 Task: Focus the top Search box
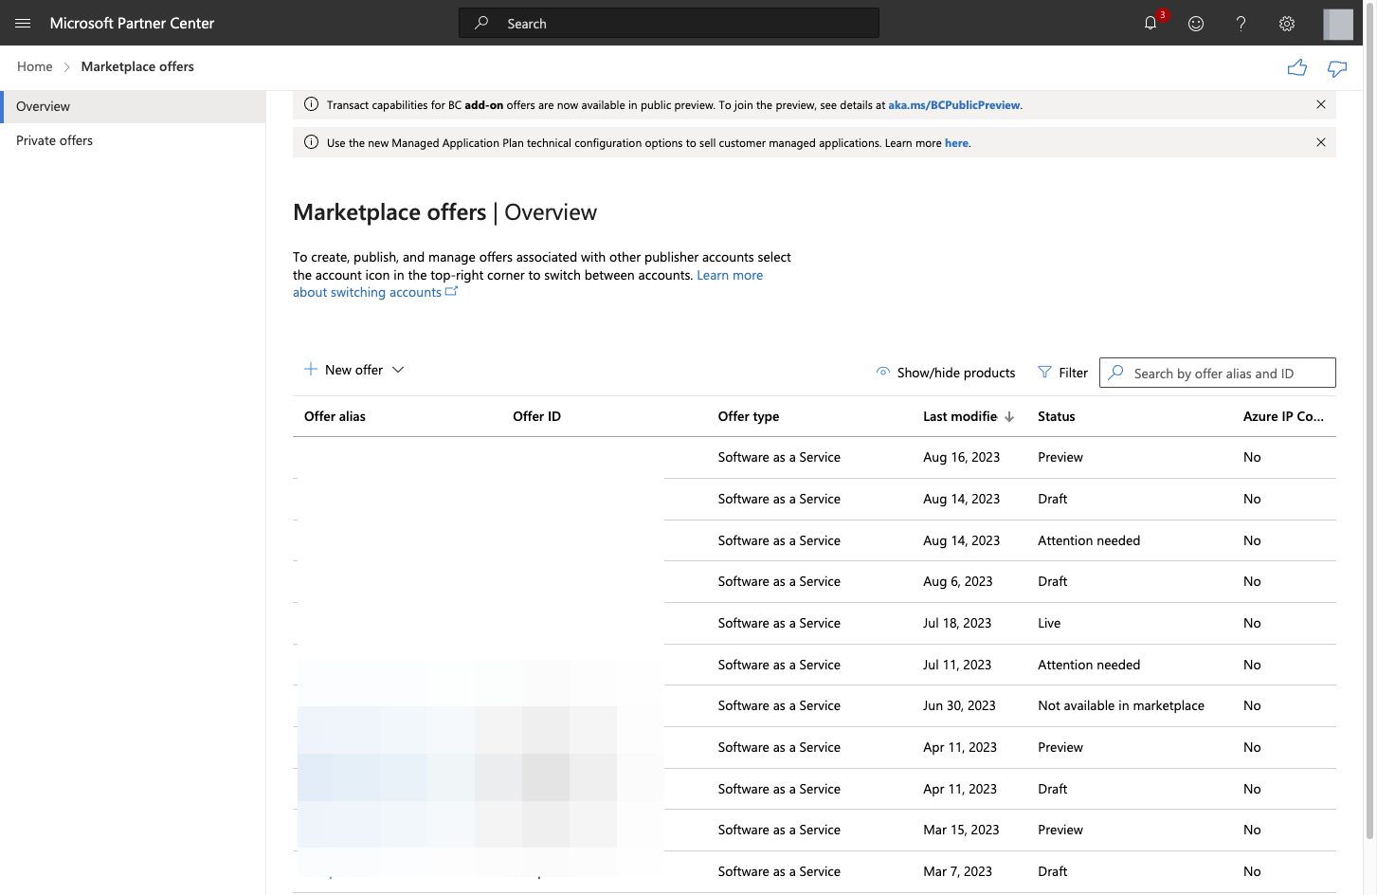(669, 23)
